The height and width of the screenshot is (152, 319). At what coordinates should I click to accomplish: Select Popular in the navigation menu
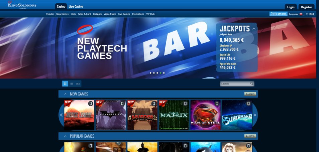coord(50,14)
